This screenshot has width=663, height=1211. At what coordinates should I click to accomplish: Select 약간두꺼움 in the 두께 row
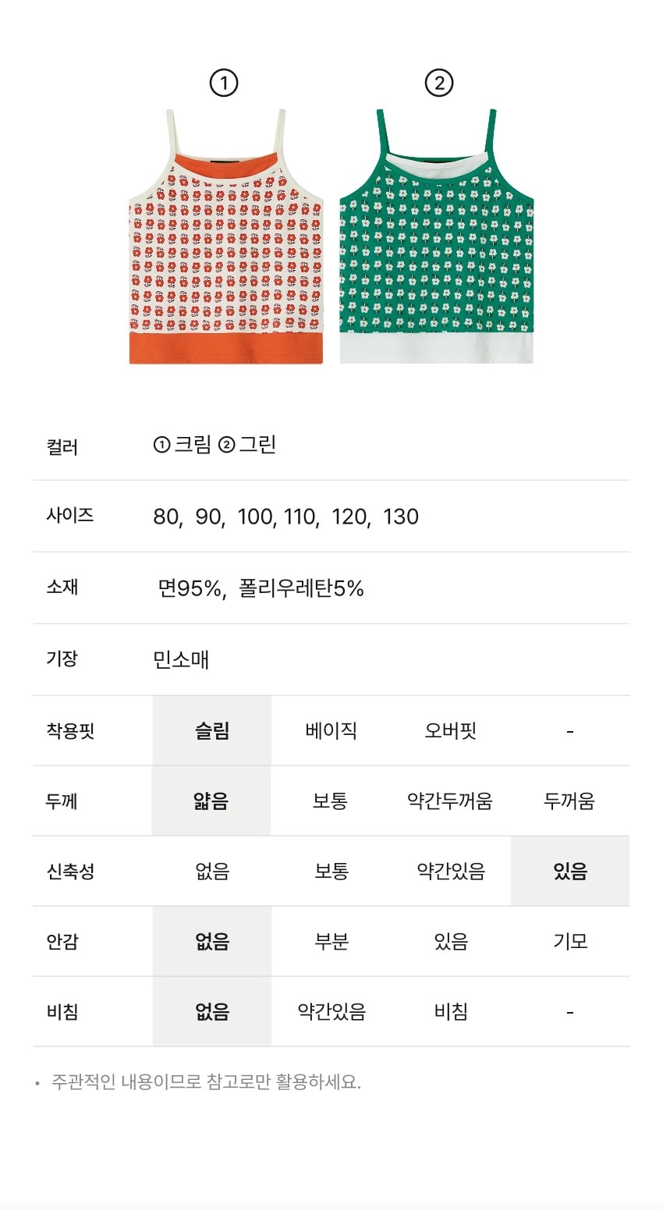pos(450,801)
